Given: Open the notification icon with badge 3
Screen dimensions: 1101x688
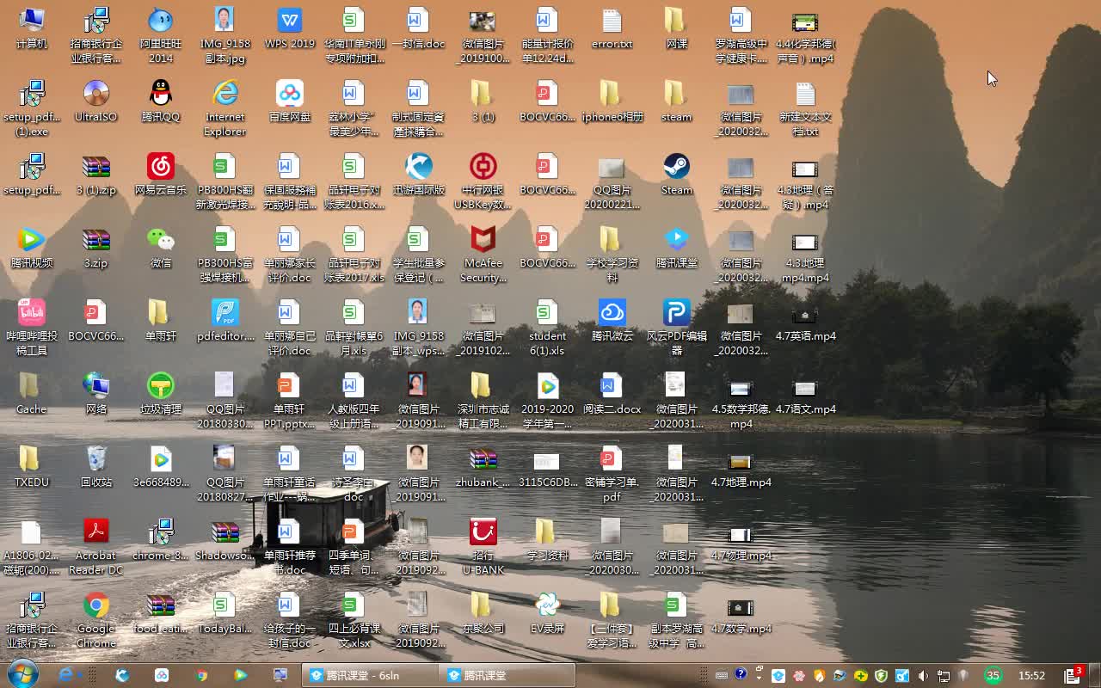Looking at the screenshot, I should click(x=1073, y=675).
